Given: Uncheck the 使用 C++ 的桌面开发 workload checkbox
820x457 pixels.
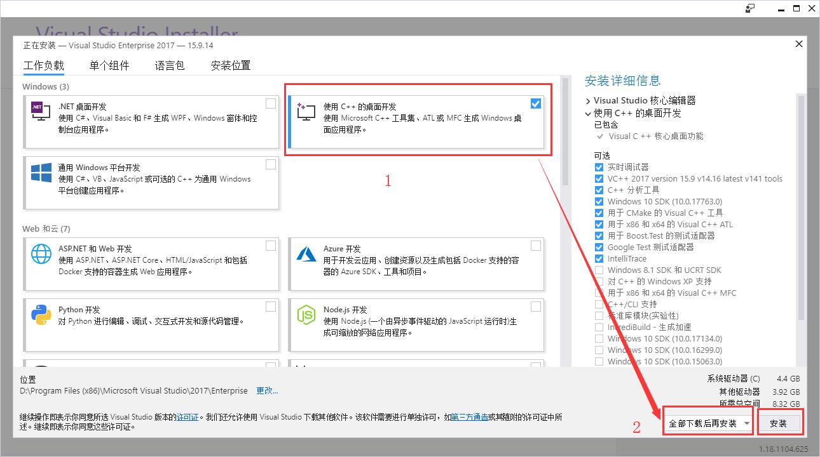Looking at the screenshot, I should (x=536, y=103).
